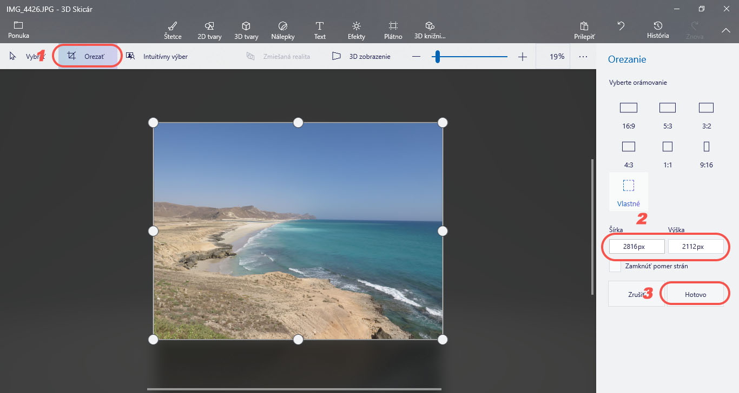Open the 3D tvary shapes tool

pyautogui.click(x=246, y=30)
